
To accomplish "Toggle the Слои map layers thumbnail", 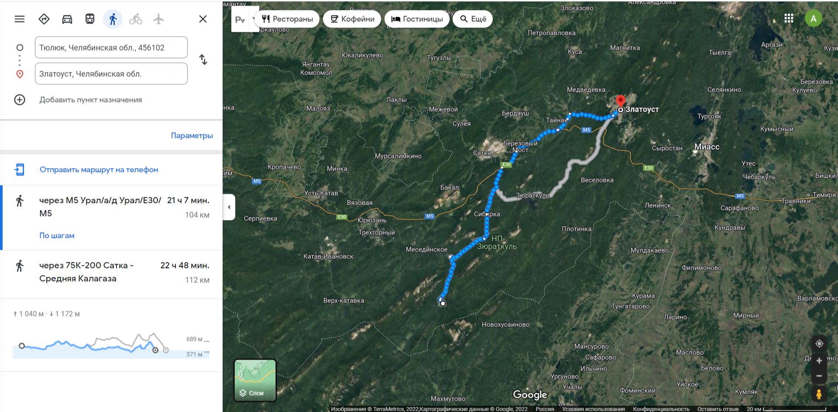I will [255, 380].
